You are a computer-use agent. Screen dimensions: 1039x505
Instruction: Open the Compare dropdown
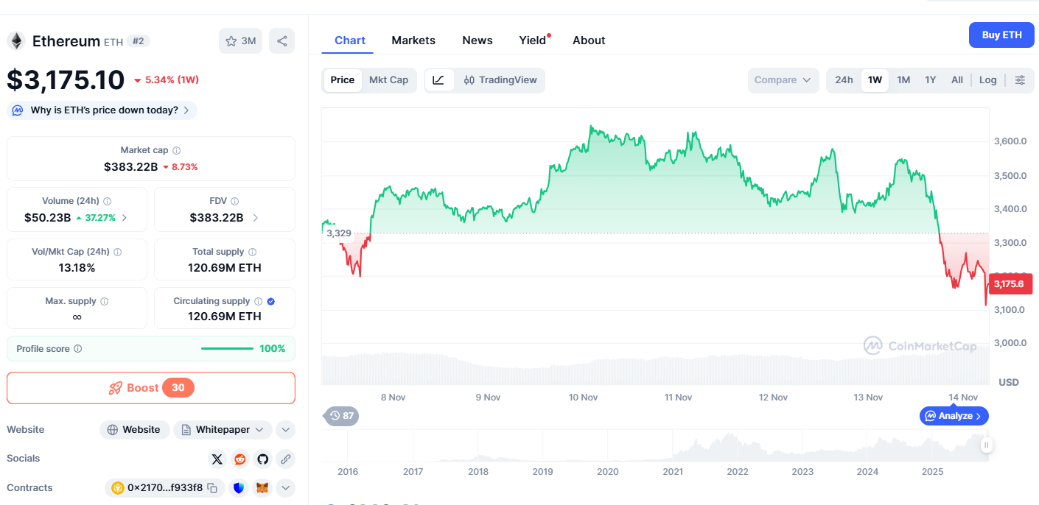coord(783,80)
